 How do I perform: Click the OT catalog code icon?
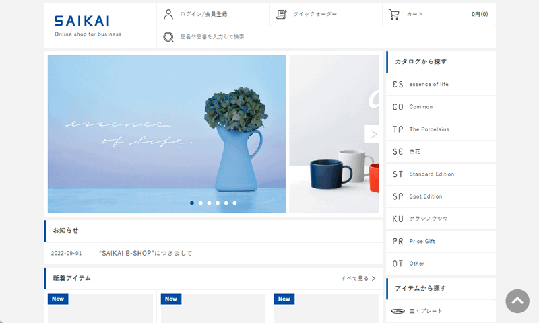tap(398, 264)
